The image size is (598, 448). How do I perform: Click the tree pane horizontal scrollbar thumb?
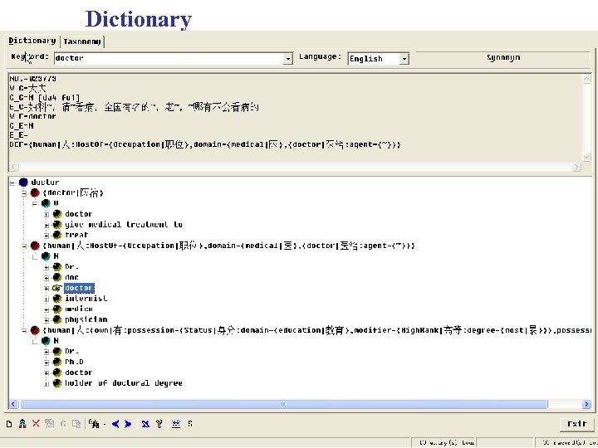tap(284, 404)
